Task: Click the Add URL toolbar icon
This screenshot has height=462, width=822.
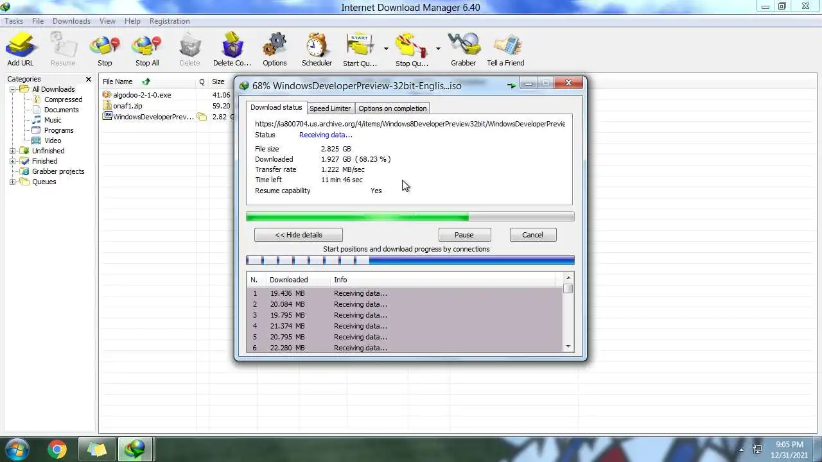Action: coord(21,50)
